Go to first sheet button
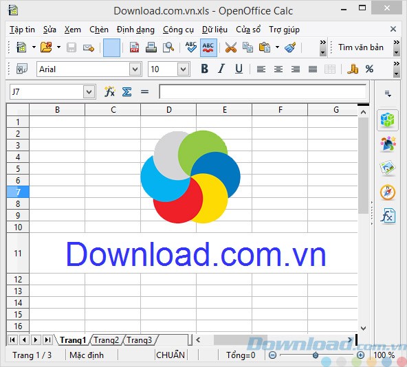 (x=12, y=340)
